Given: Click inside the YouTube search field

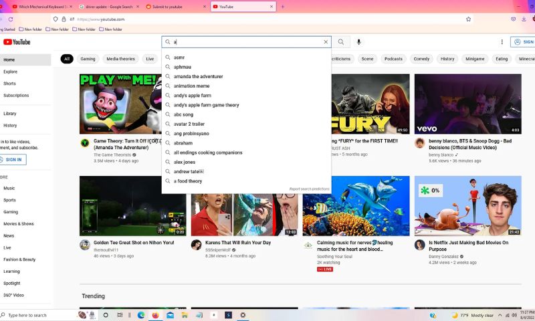Looking at the screenshot, I should point(247,42).
